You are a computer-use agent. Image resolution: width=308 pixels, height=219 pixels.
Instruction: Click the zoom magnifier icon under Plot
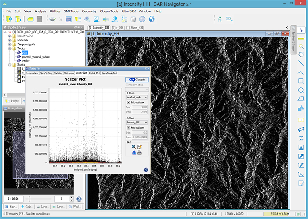point(134,147)
